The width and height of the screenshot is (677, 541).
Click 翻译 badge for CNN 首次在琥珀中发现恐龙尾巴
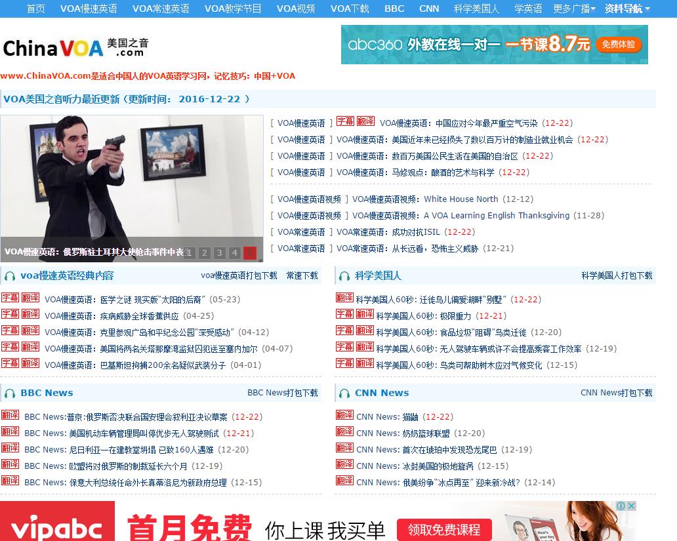(x=344, y=448)
